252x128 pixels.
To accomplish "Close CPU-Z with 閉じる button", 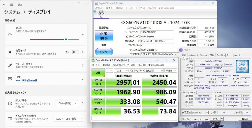I will [245, 119].
